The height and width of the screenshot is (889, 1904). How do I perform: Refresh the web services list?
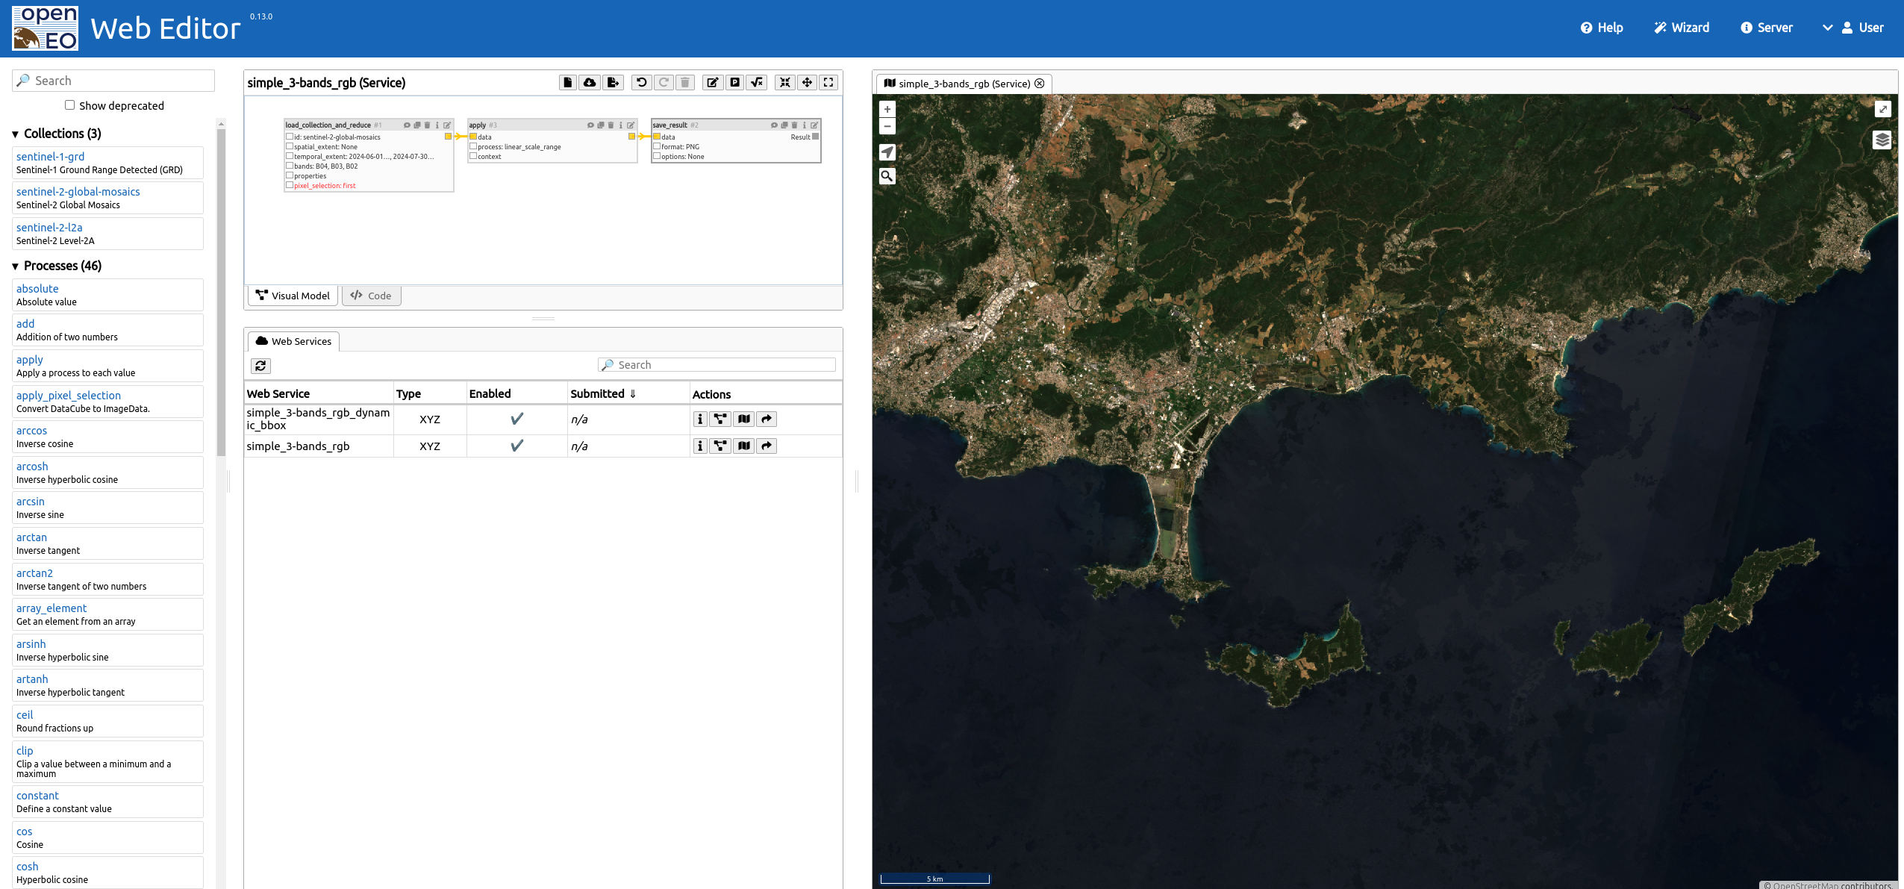tap(260, 366)
